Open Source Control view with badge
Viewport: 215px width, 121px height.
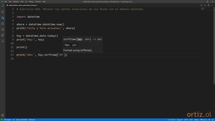[x=3, y=18]
